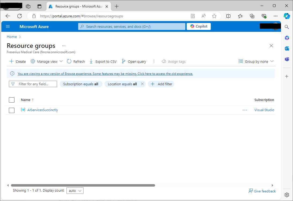Open Microsoft 365 sidebar icon

point(287,38)
